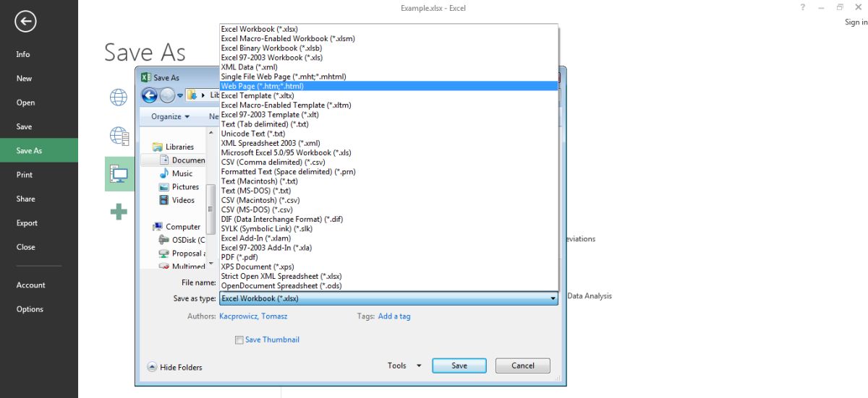Image resolution: width=868 pixels, height=398 pixels.
Task: Choose XML Data (*.xml)
Action: tap(388, 66)
